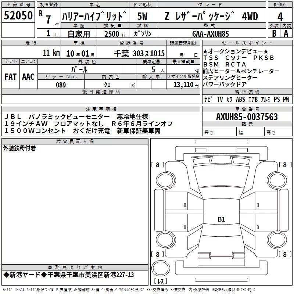
Task: Select the mileage value 11 km
Action: (51, 53)
